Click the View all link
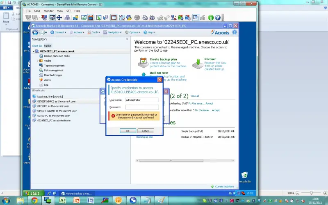328x205 pixels. coord(195,96)
